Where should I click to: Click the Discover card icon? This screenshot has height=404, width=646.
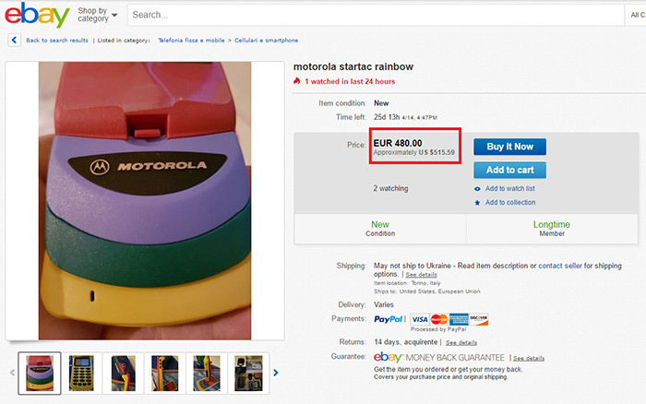[478, 319]
